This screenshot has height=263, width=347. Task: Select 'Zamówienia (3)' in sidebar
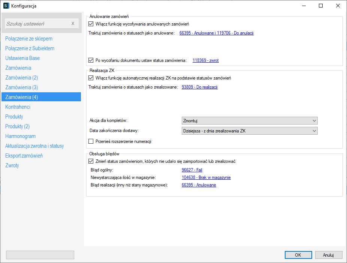point(22,87)
